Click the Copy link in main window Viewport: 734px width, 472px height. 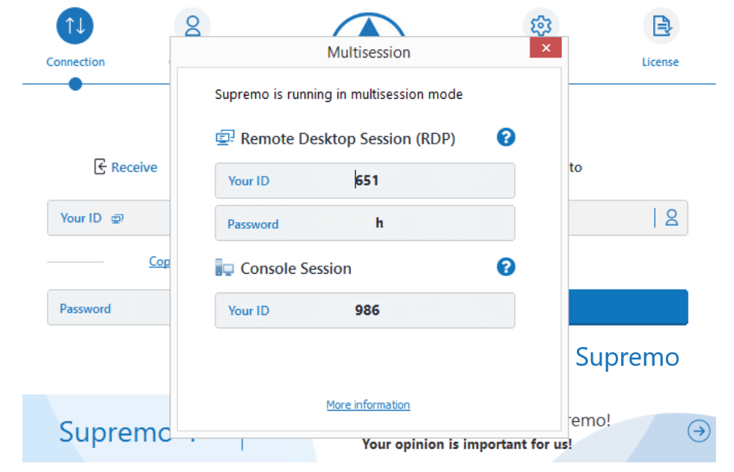tap(159, 262)
